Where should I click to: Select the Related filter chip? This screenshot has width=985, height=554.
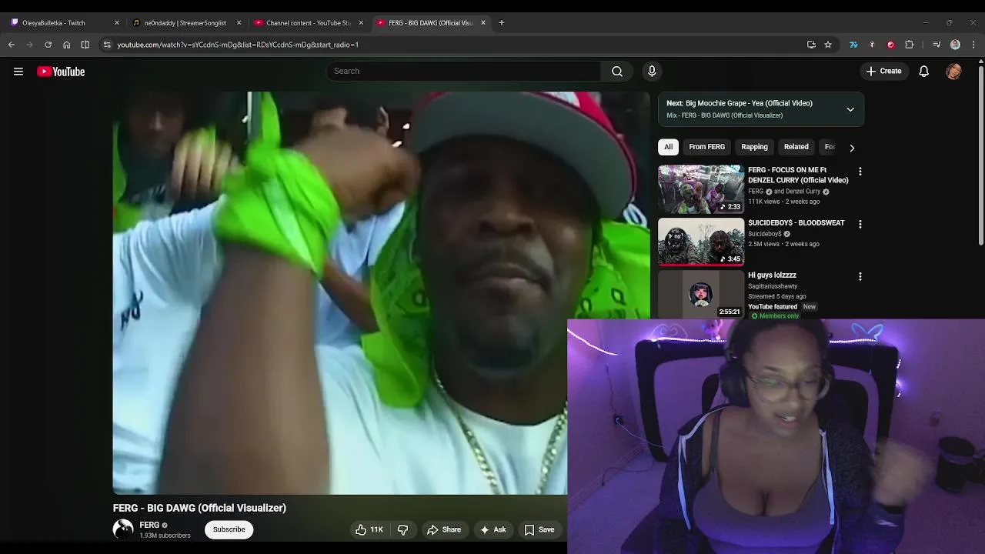pyautogui.click(x=796, y=147)
